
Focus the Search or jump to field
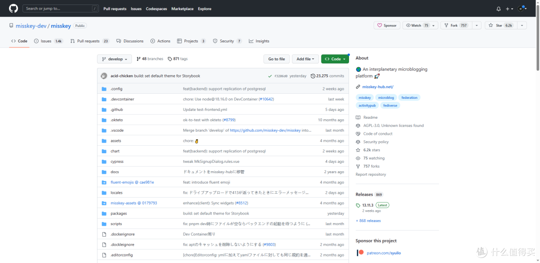click(x=60, y=8)
